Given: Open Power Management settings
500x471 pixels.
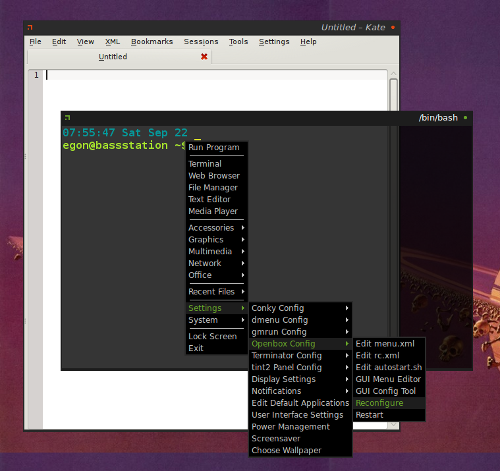Looking at the screenshot, I should 300,426.
